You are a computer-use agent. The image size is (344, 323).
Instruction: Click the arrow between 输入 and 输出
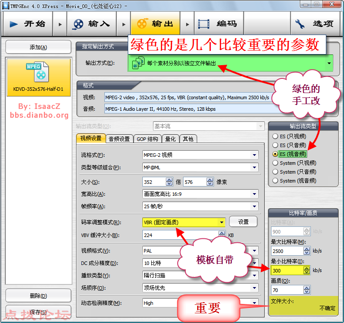tap(124, 24)
